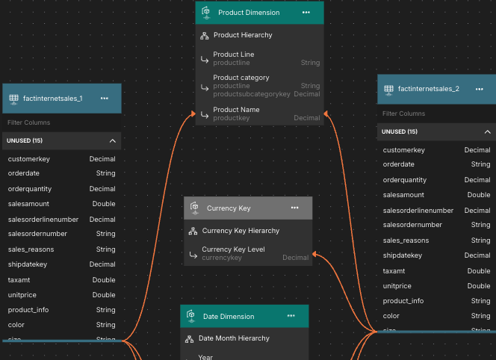Select the Product Line level
496x360 pixels.
coord(259,58)
